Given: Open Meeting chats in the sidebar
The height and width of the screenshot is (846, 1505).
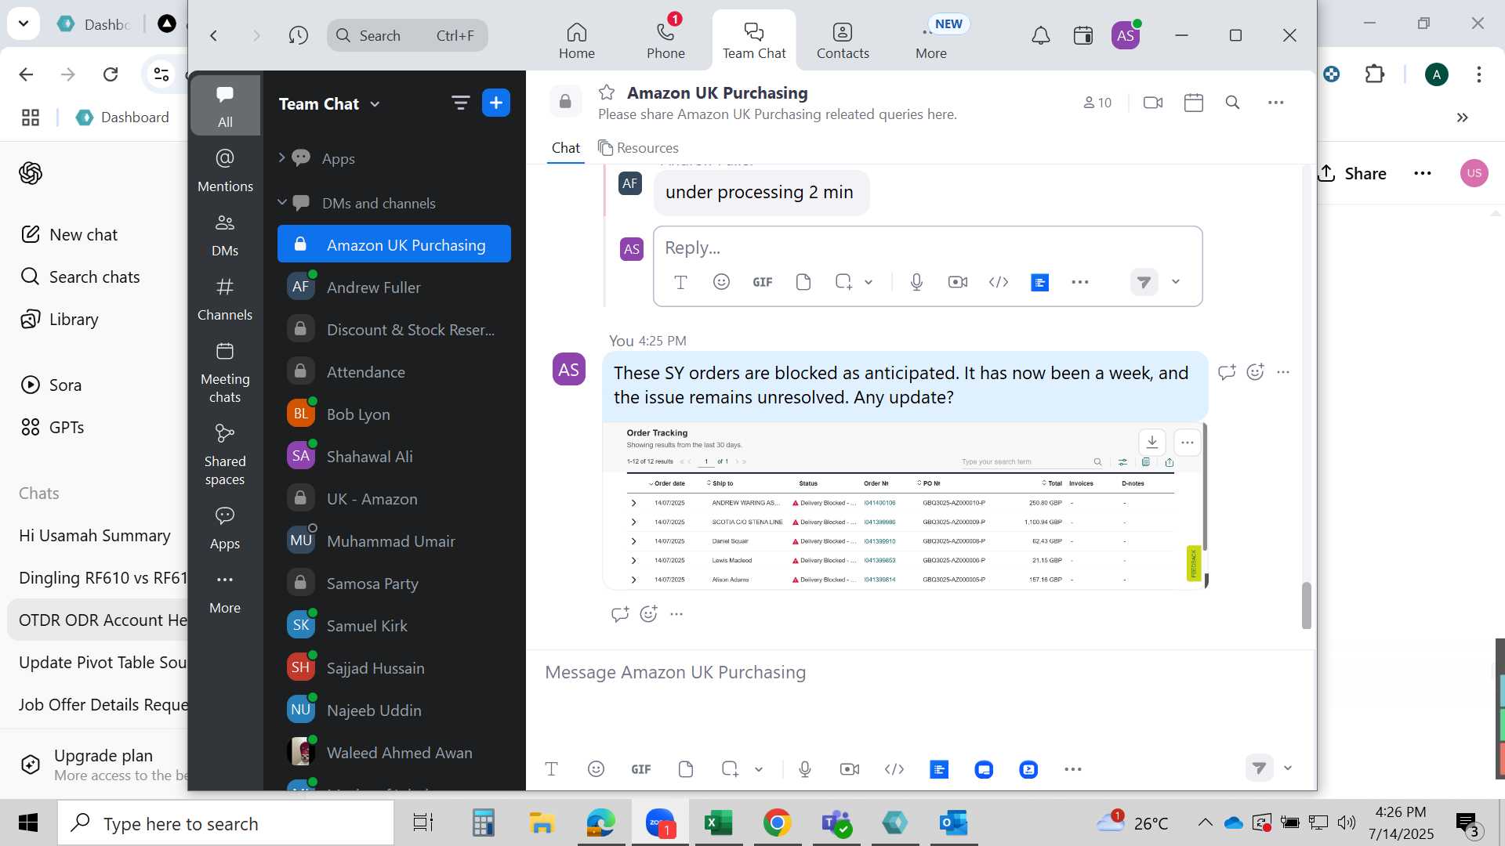Looking at the screenshot, I should pos(225,373).
